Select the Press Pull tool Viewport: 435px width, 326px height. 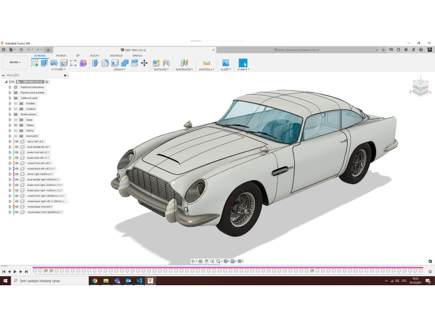95,63
